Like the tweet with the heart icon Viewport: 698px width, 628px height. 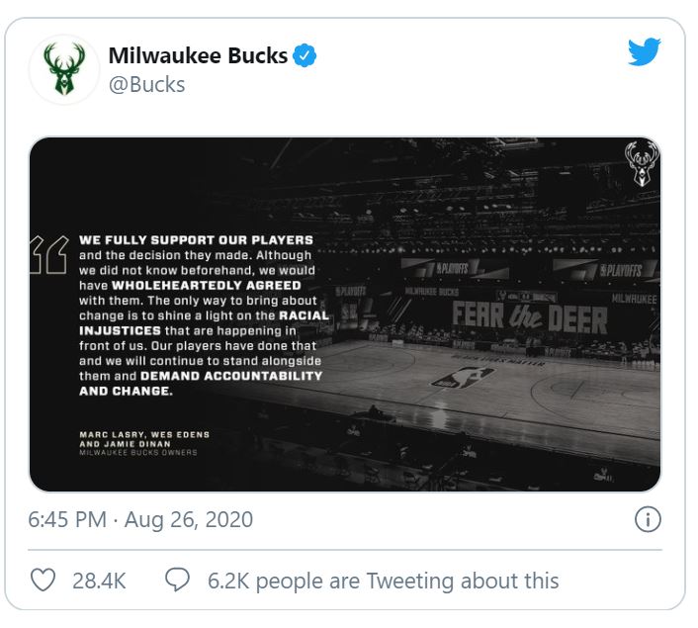[43, 580]
